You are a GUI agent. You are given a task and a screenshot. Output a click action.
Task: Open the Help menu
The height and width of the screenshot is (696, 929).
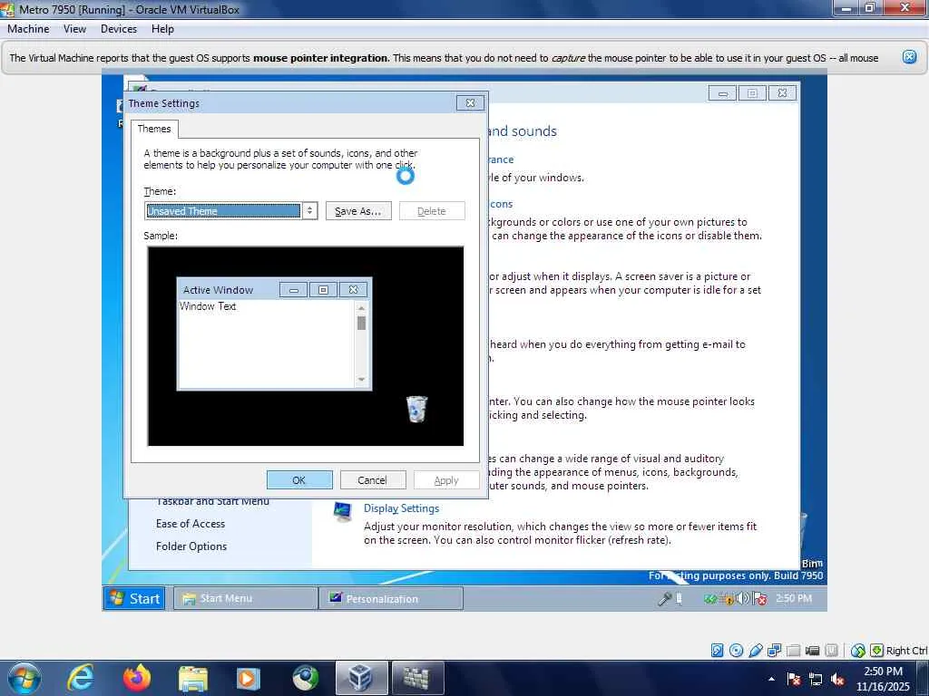coord(162,29)
